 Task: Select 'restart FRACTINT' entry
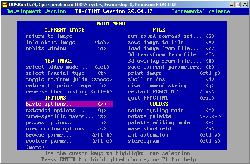[171, 92]
